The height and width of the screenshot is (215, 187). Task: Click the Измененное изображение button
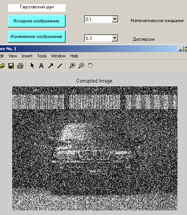37,37
